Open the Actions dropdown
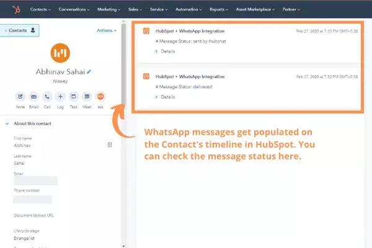This screenshot has width=372, height=248. pos(107,30)
